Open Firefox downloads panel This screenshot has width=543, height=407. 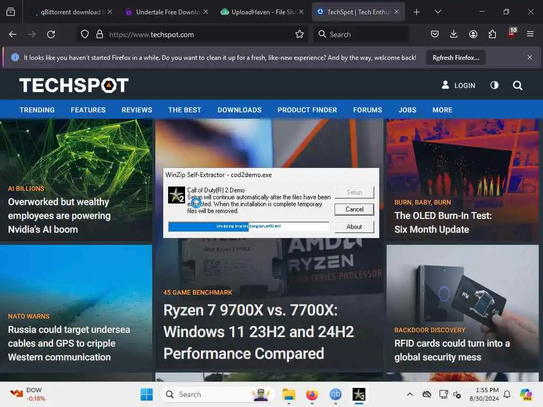454,34
